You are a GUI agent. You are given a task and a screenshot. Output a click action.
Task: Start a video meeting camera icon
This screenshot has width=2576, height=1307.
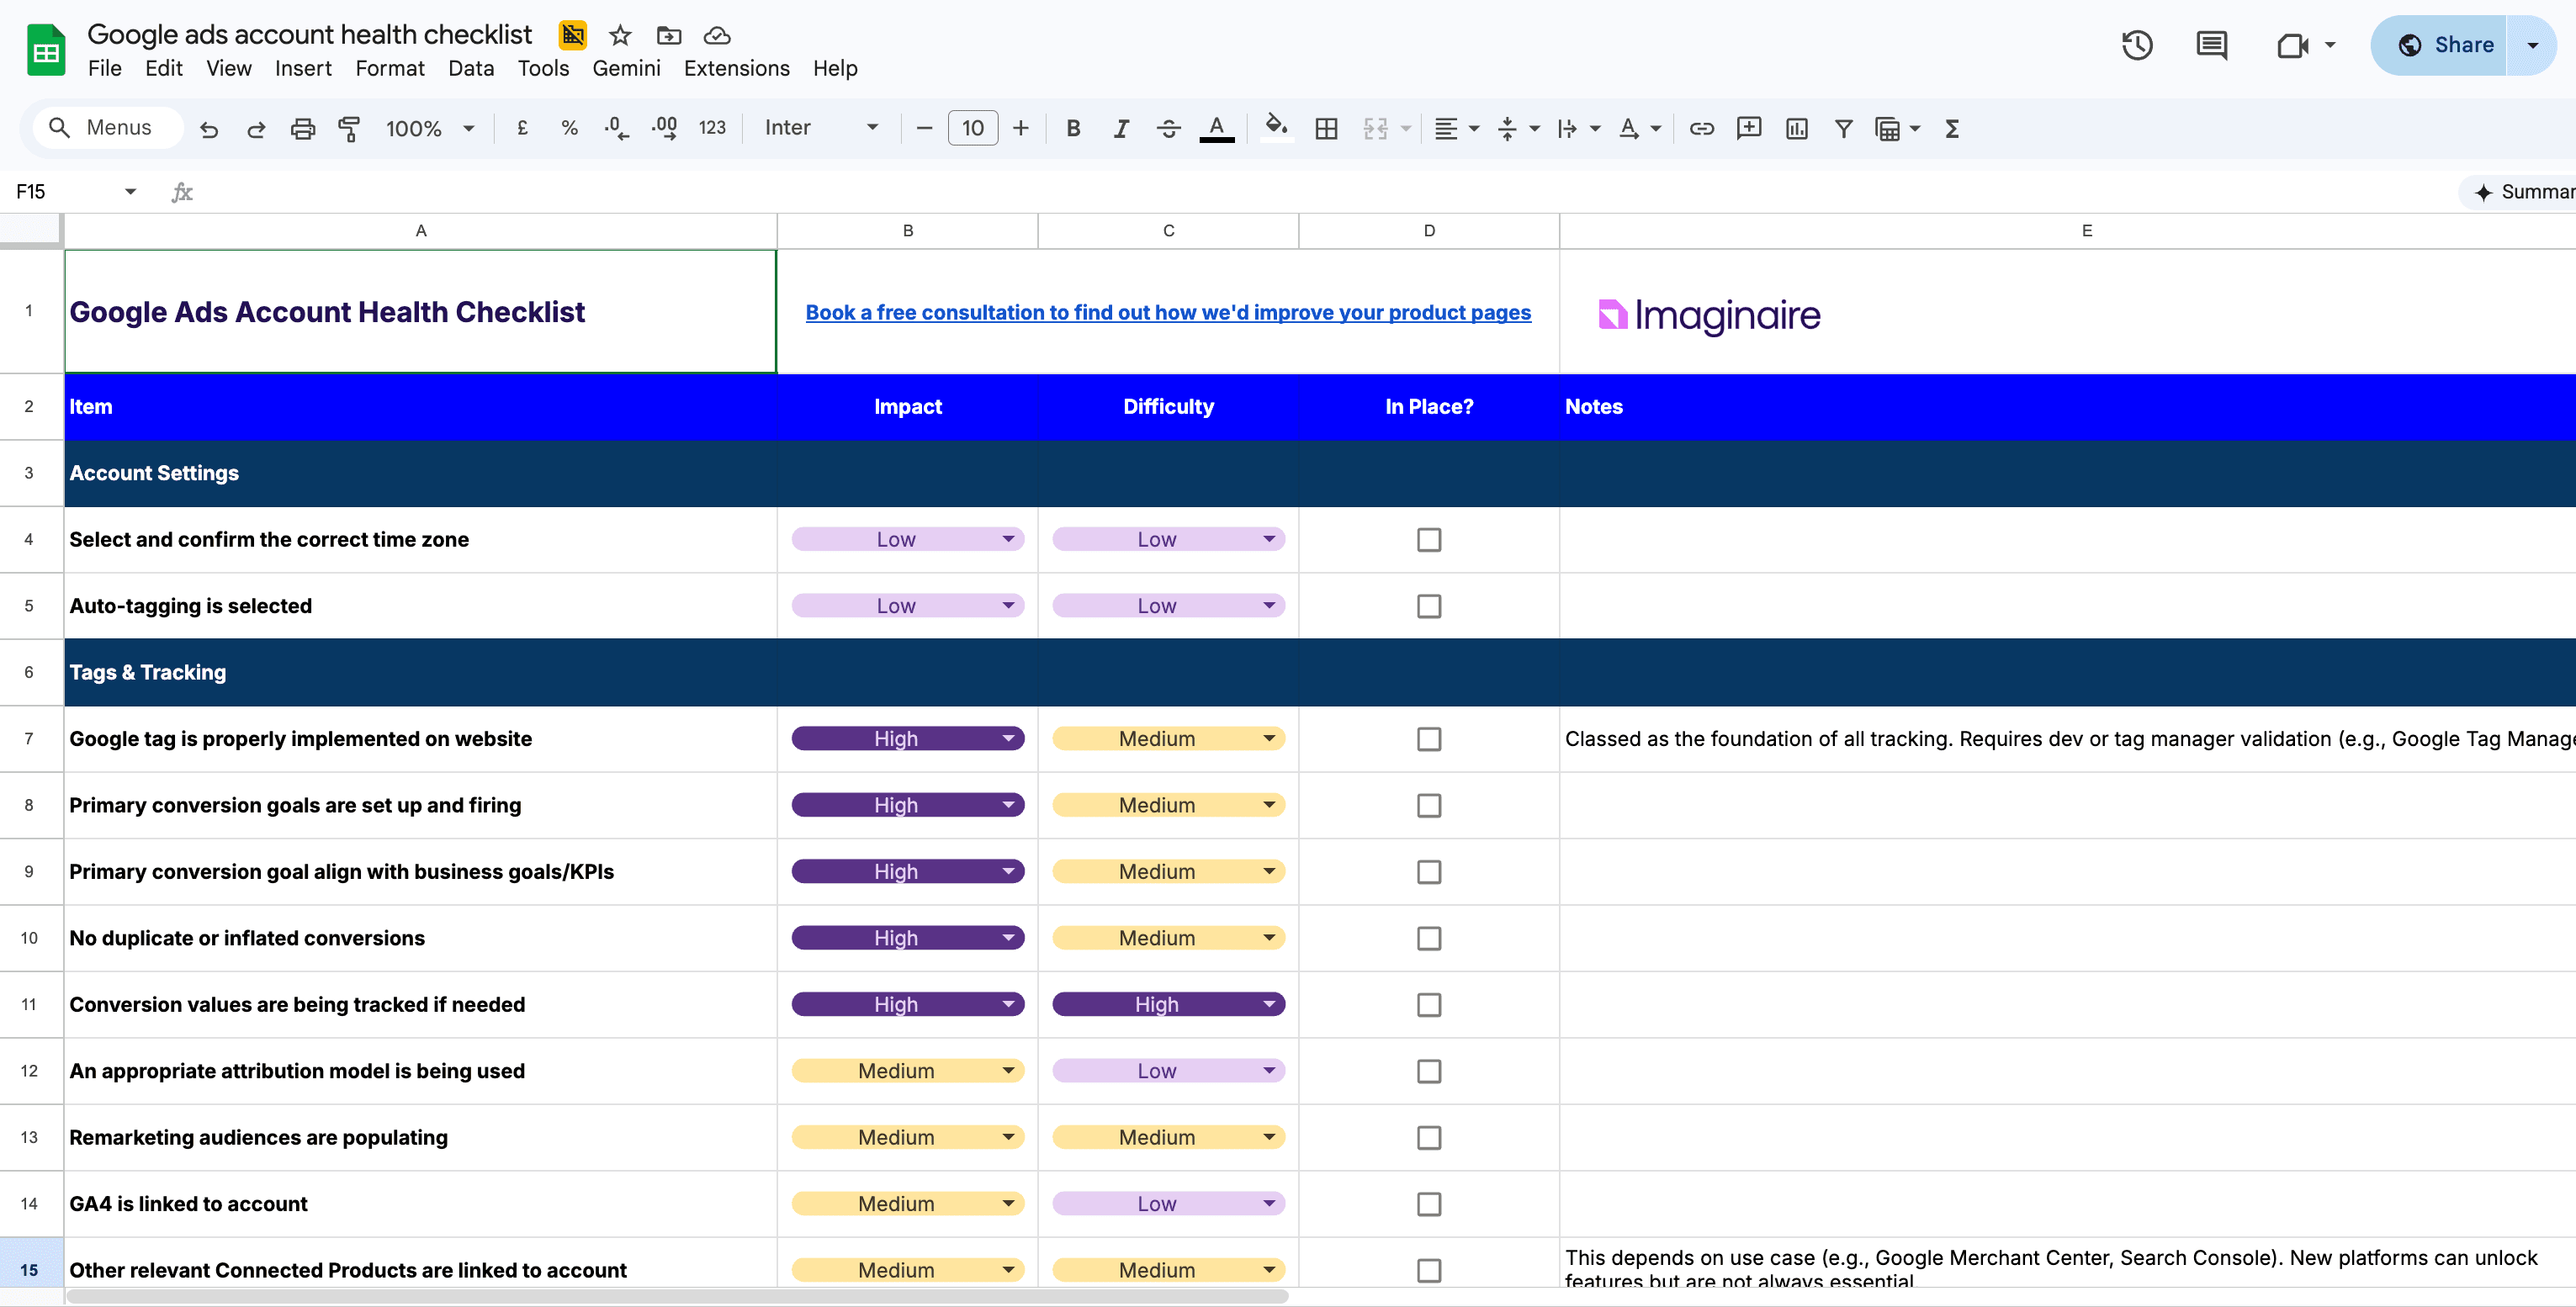[2292, 45]
